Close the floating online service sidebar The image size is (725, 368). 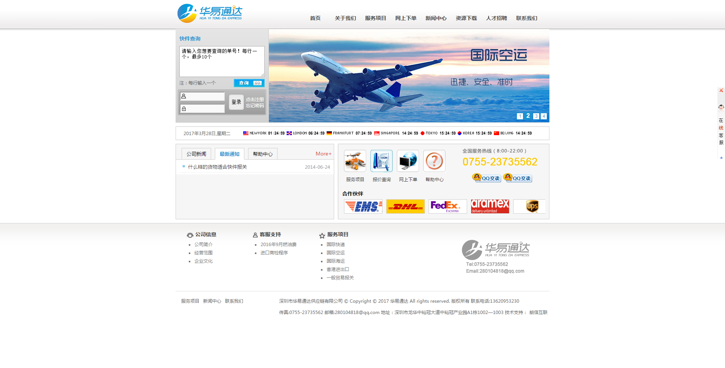[721, 91]
